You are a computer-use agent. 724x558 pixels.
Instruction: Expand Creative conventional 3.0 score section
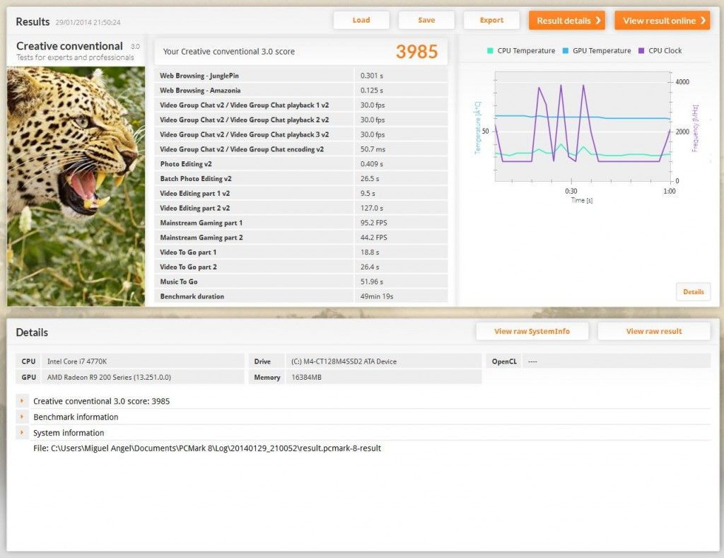tap(22, 401)
